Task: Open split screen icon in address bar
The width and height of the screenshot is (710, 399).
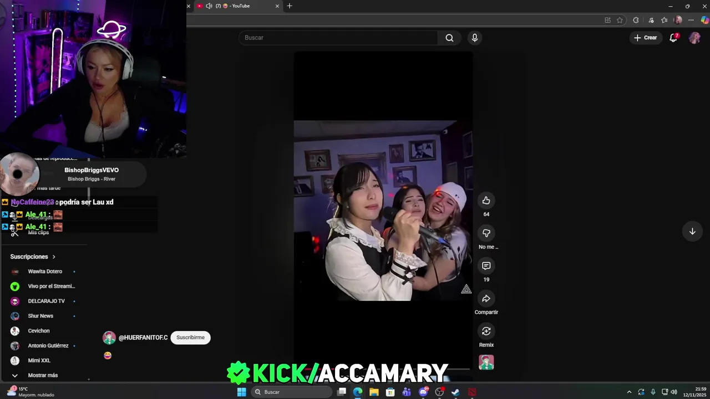Action: (607, 20)
